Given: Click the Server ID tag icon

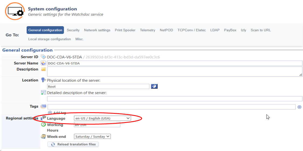Looking at the screenshot, I should point(43,57).
